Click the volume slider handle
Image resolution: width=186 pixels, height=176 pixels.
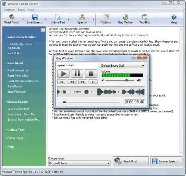pyautogui.click(x=126, y=80)
